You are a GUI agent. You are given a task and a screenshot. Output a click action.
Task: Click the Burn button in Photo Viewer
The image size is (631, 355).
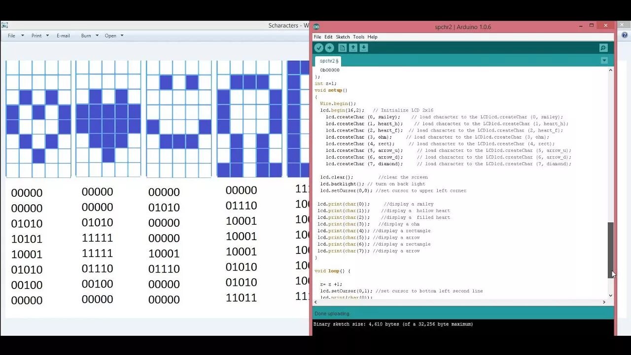click(x=86, y=35)
